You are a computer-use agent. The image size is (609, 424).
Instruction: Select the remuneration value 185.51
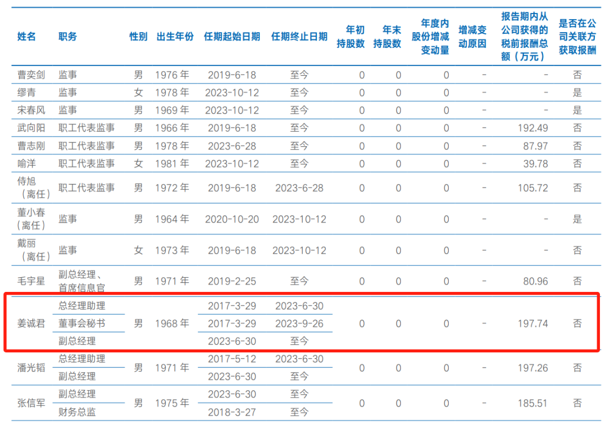tap(533, 403)
